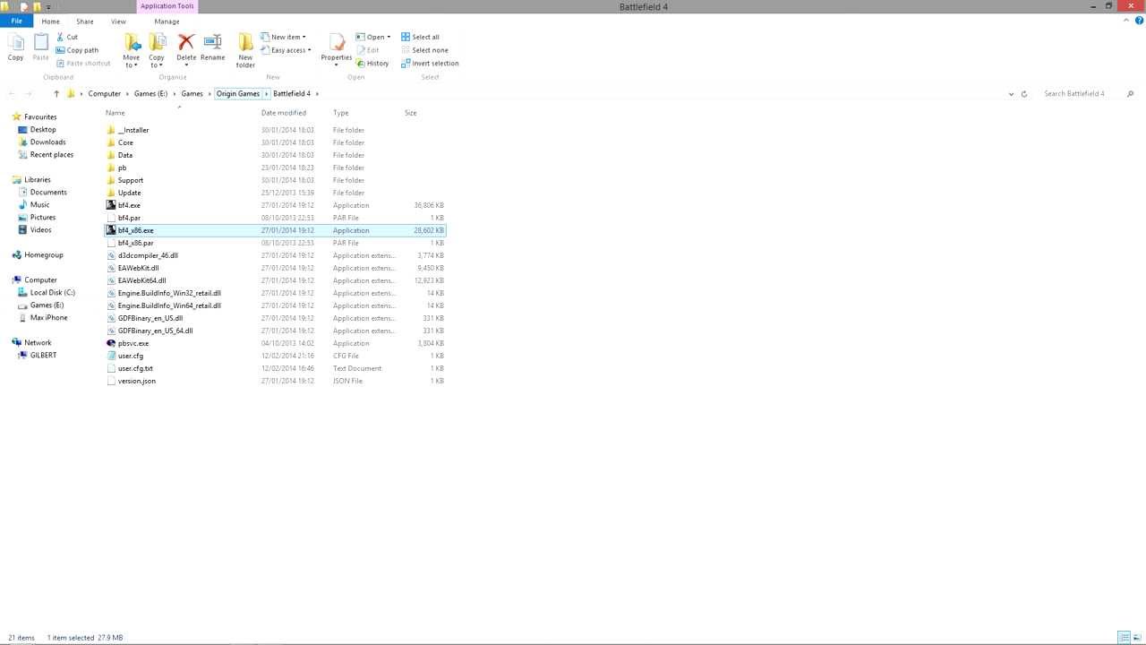Image resolution: width=1146 pixels, height=645 pixels.
Task: Open Max iPhone device
Action: pos(43,318)
